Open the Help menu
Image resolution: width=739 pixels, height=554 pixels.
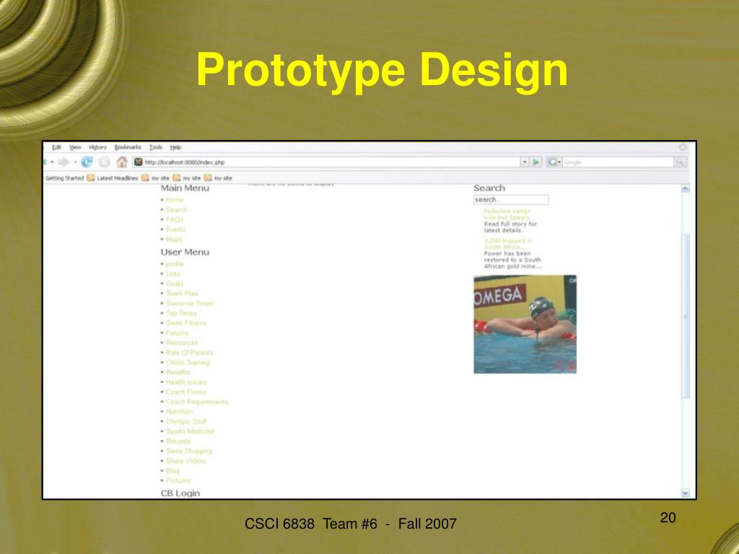(176, 147)
